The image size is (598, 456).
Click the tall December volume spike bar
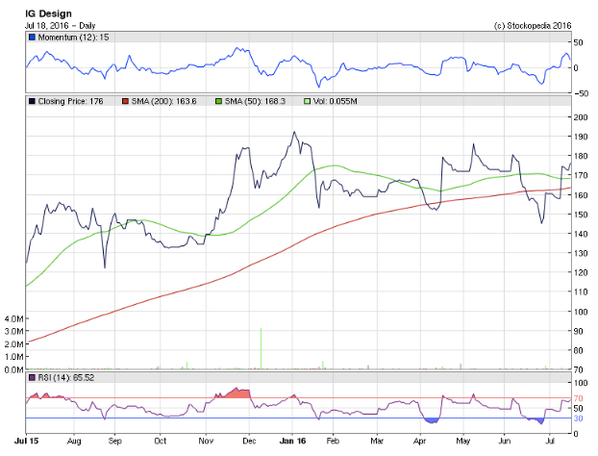click(261, 348)
